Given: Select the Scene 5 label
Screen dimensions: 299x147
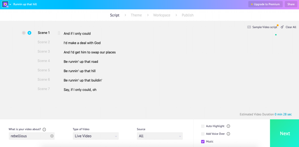Looking at the screenshot, I should pos(44,70).
